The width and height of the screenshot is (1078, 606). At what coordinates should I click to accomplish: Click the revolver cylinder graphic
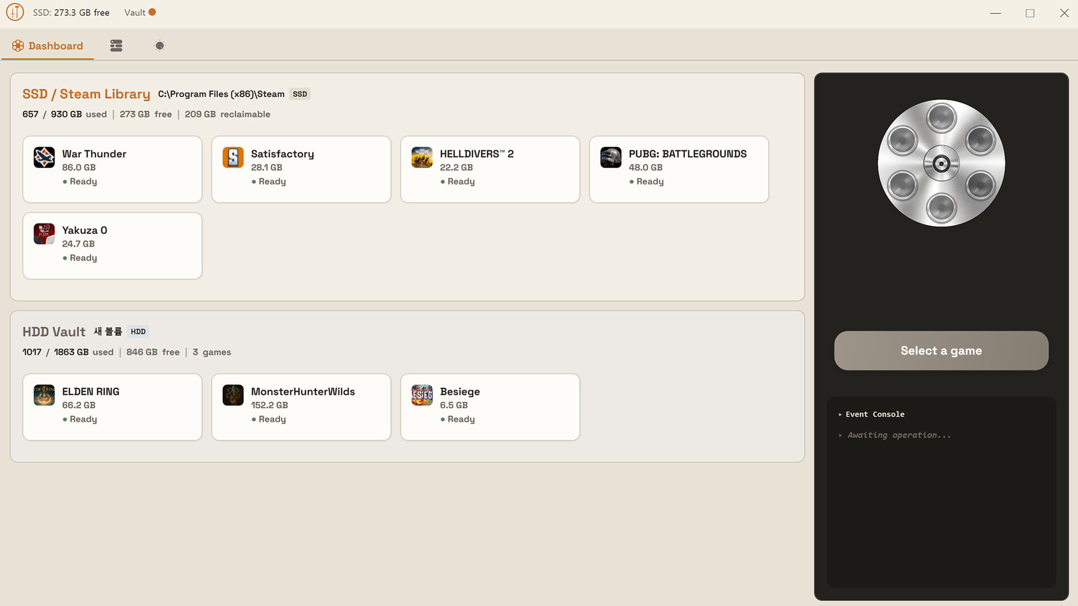[x=941, y=163]
